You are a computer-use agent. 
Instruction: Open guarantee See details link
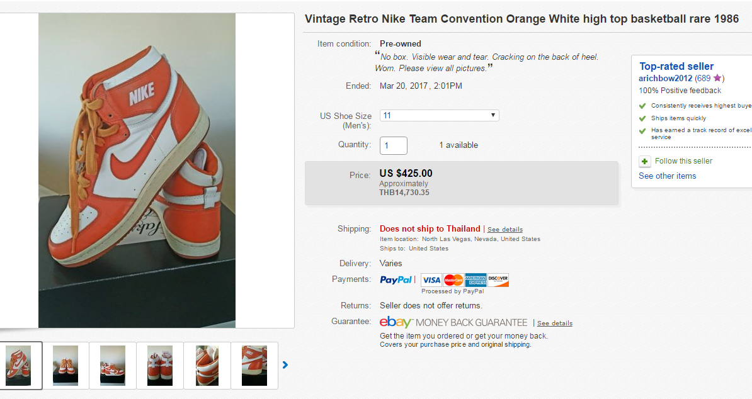555,323
